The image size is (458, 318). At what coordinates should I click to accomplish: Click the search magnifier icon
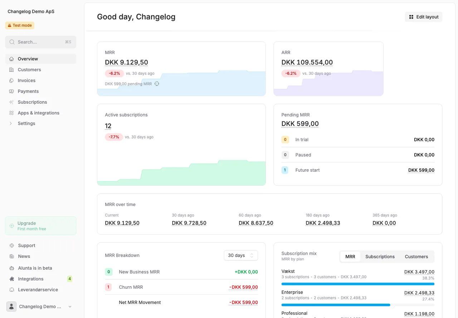pos(12,42)
